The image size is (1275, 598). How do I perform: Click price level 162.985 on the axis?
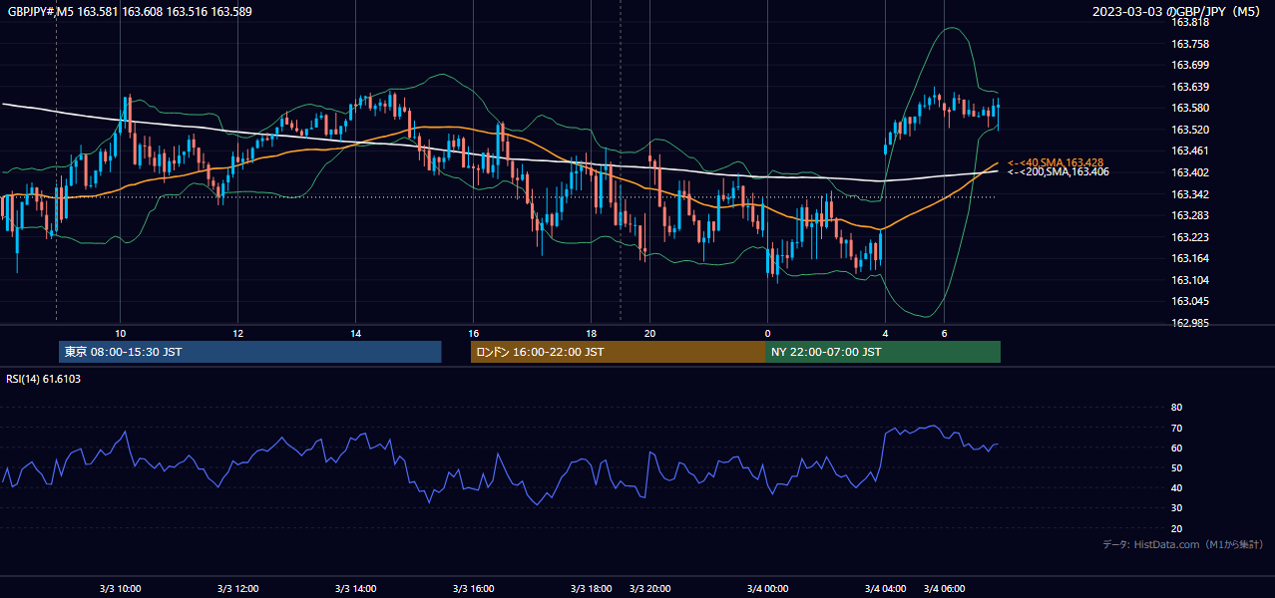pos(1190,323)
